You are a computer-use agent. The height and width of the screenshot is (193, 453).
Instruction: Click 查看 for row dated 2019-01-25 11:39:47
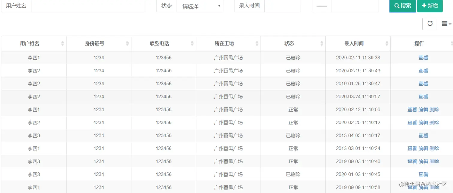423,84
